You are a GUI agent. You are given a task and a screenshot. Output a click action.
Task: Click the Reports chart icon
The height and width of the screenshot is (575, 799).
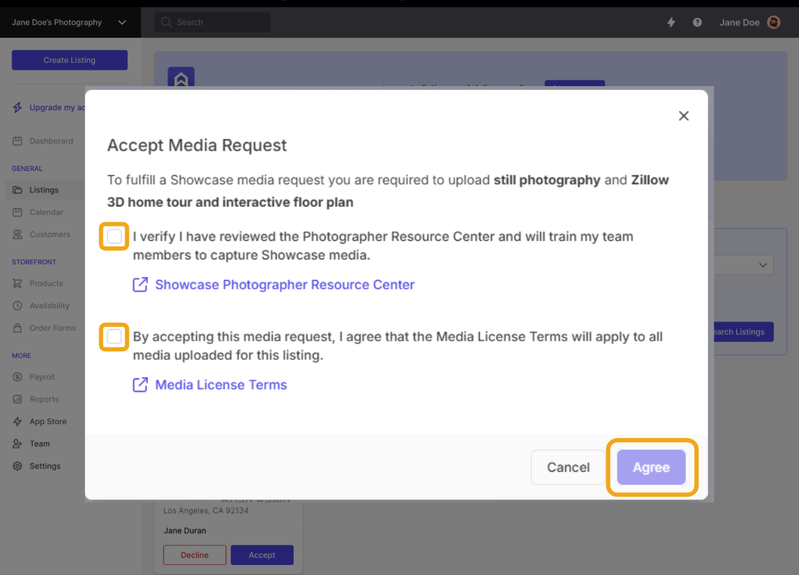tap(17, 399)
